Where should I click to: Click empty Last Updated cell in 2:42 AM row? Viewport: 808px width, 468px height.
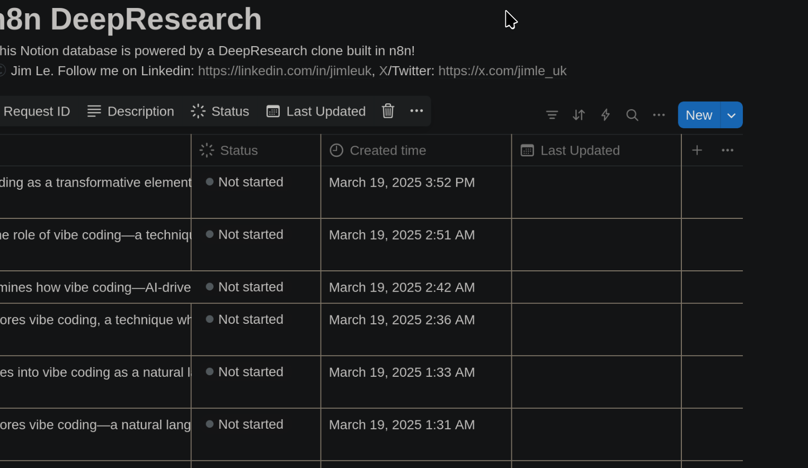596,287
